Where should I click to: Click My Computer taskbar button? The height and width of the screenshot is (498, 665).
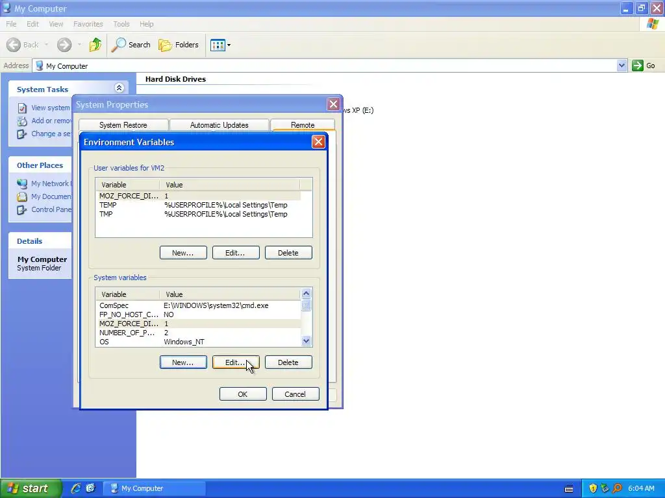tap(155, 488)
